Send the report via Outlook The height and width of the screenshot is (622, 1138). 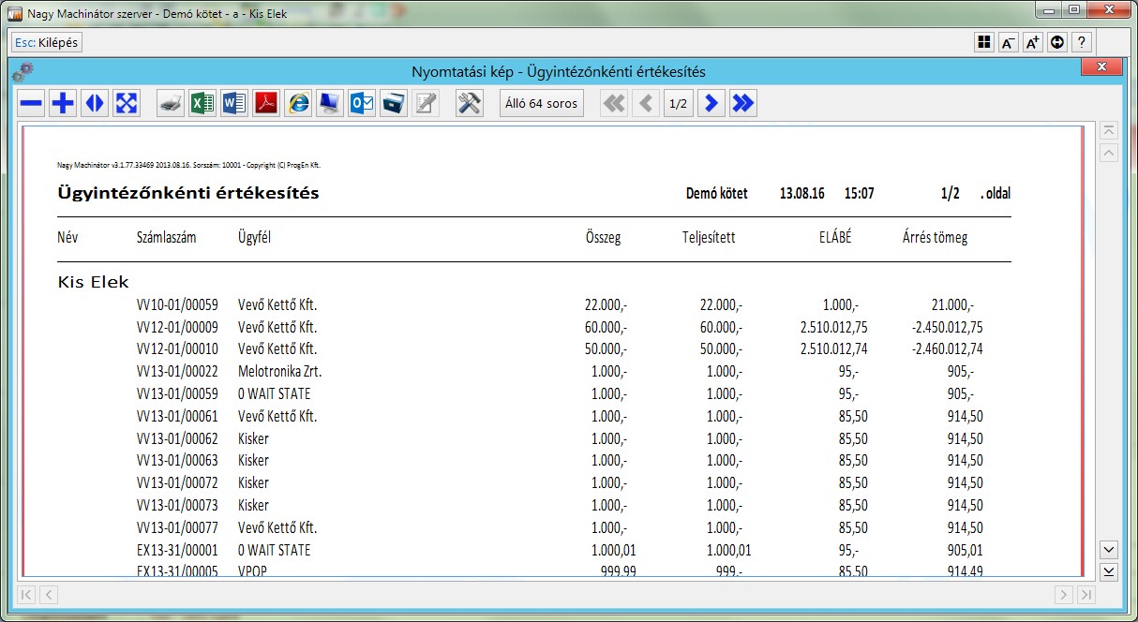(362, 104)
